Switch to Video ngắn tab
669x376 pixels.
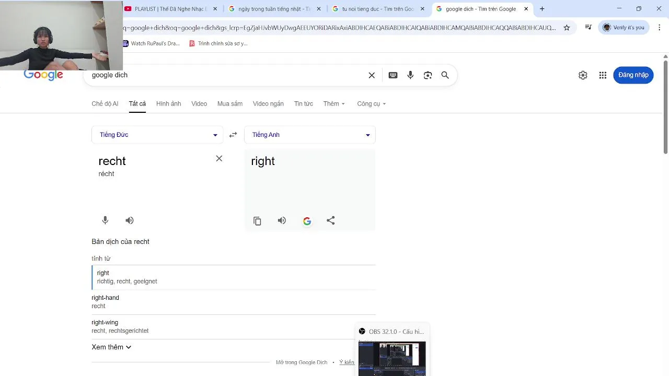[268, 104]
